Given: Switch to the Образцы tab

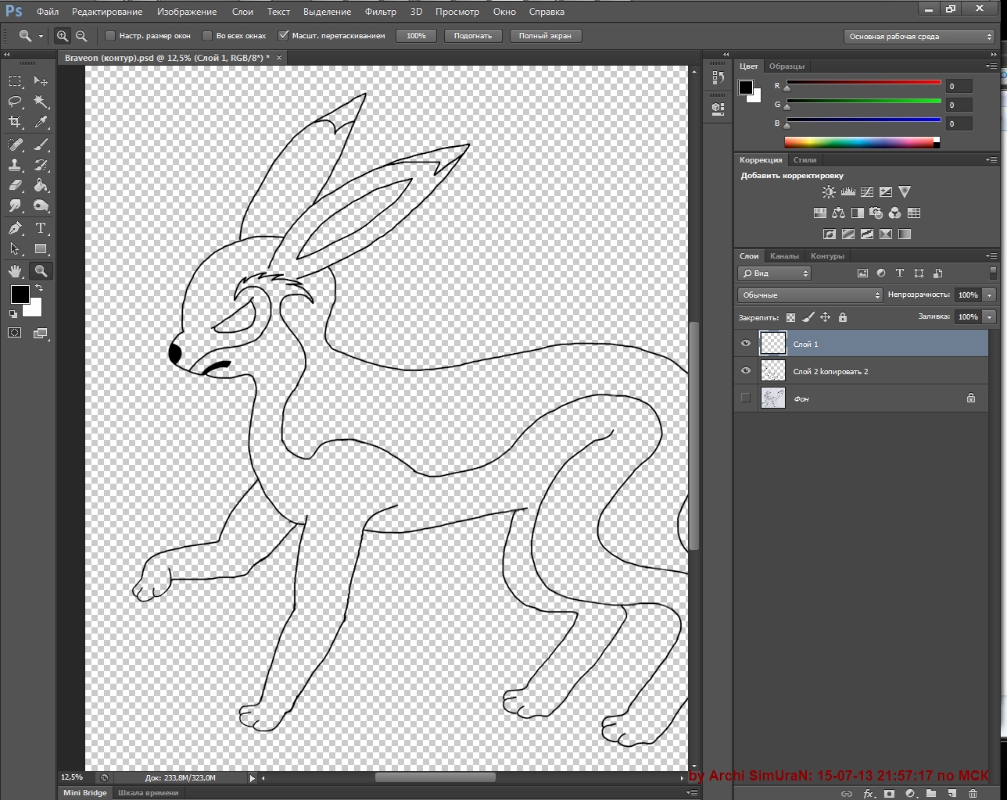Looking at the screenshot, I should click(x=787, y=66).
